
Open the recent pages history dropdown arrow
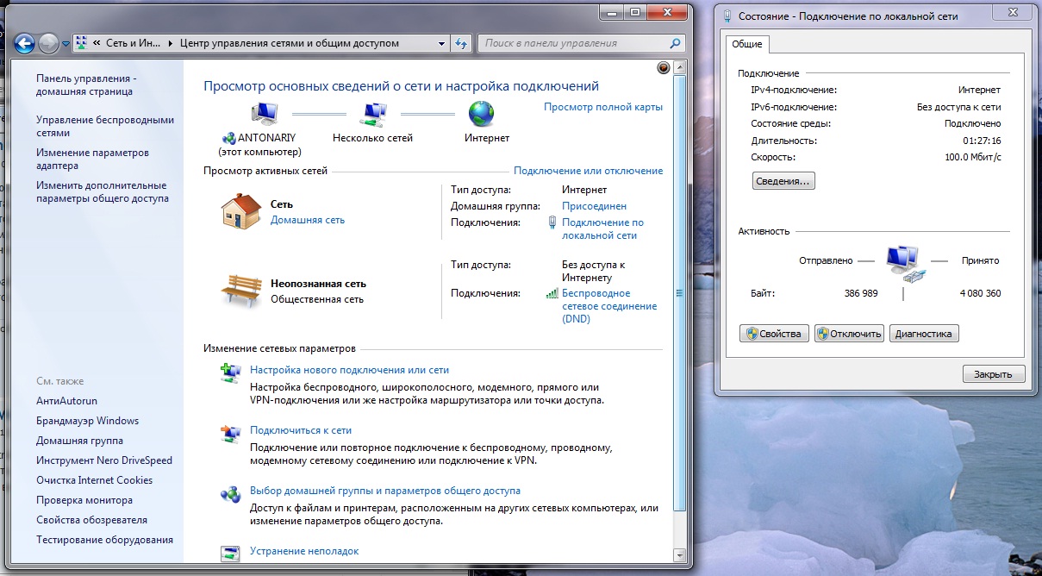(66, 43)
